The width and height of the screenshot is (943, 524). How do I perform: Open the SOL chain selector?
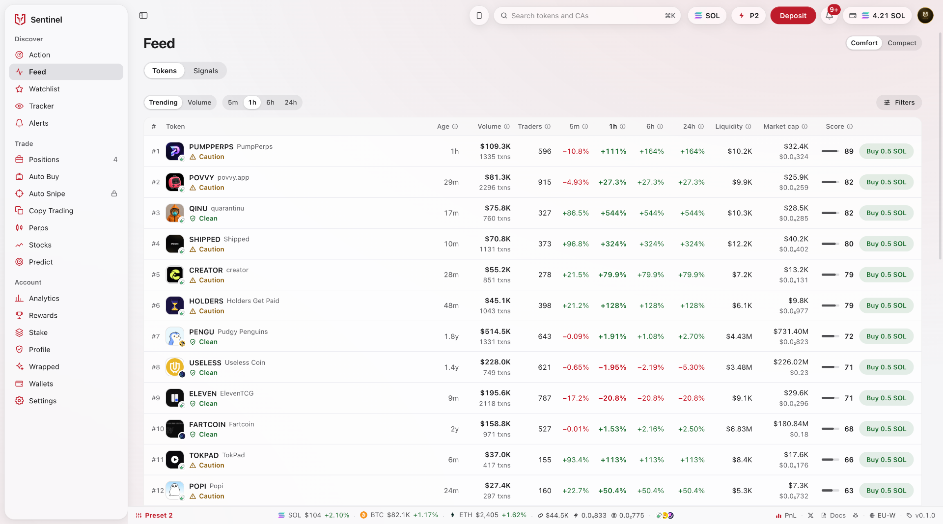(x=707, y=16)
